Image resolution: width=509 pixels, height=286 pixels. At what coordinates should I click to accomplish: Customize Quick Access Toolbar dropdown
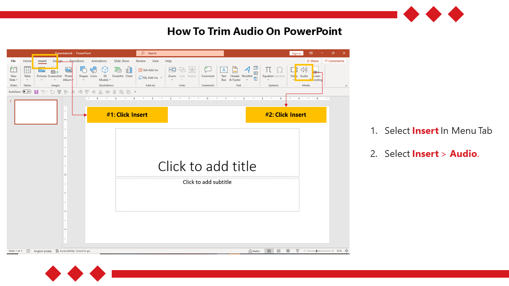click(x=135, y=92)
